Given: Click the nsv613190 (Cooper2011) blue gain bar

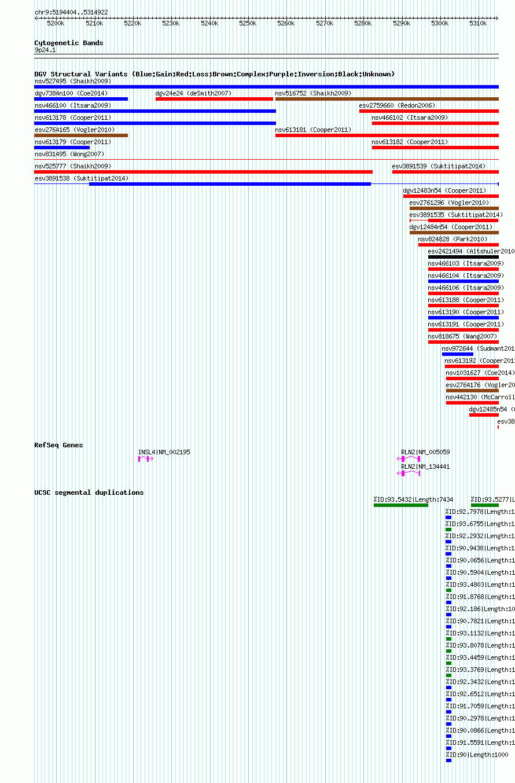Looking at the screenshot, I should pyautogui.click(x=463, y=318).
